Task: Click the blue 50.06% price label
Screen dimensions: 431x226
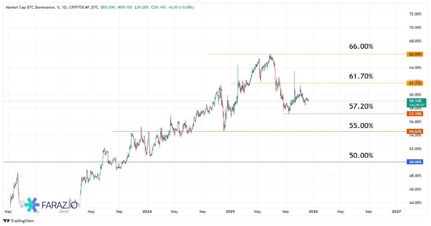Action: pos(415,162)
